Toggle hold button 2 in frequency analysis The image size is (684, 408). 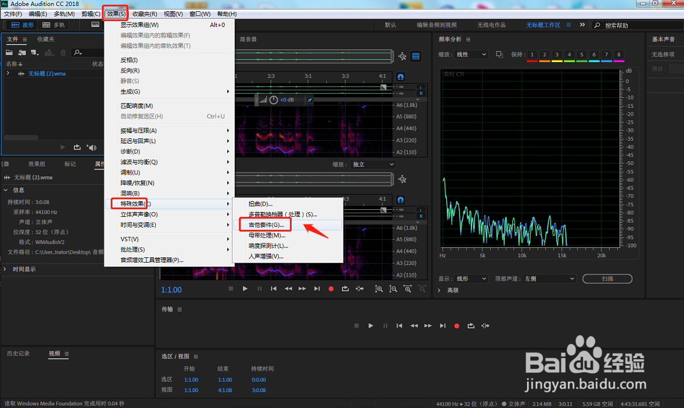(545, 55)
